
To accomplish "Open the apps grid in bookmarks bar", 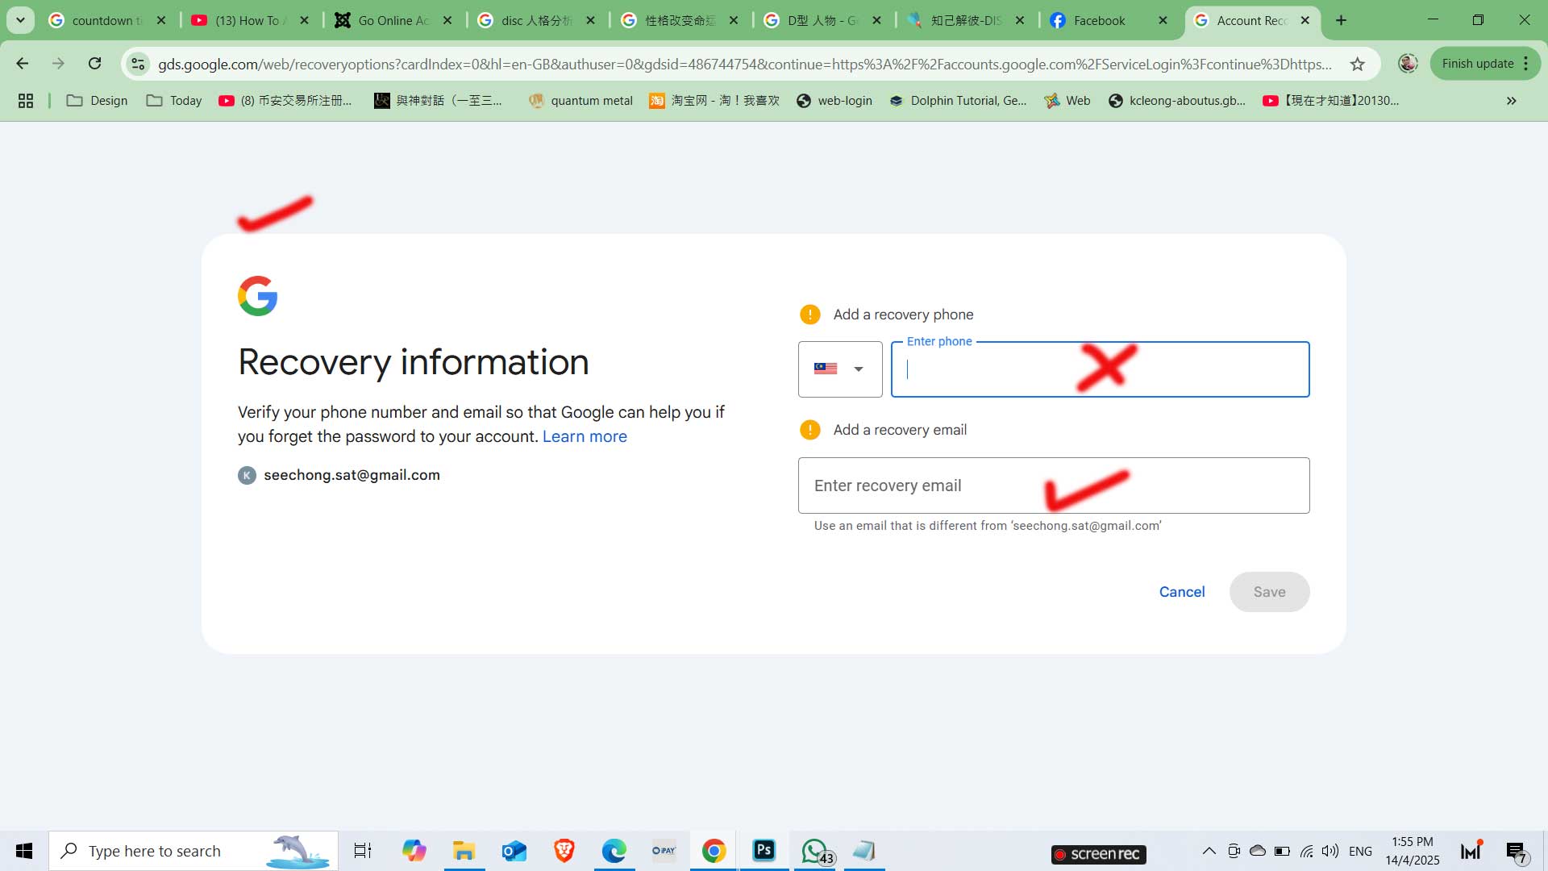I will point(26,101).
